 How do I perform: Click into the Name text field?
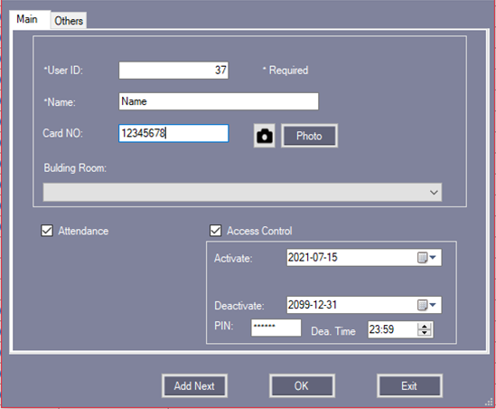click(x=219, y=101)
